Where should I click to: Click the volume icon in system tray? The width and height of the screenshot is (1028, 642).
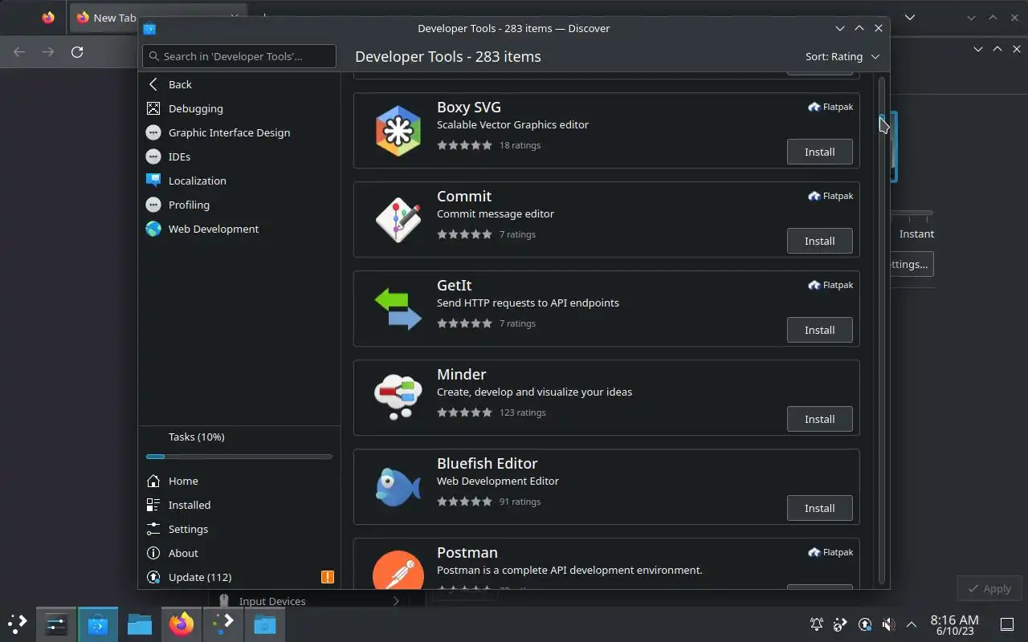(888, 624)
